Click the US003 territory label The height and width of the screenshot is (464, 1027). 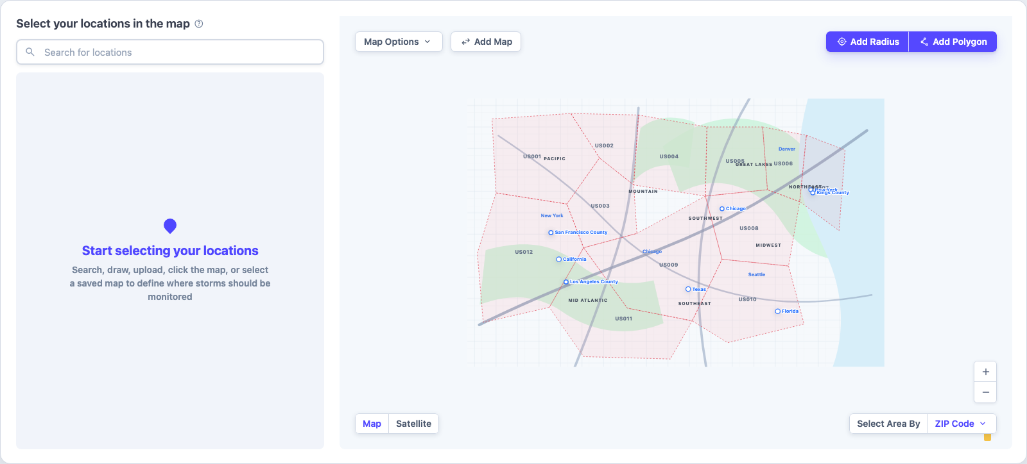click(x=600, y=206)
